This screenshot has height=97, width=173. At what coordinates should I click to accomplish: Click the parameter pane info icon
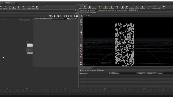coord(75,19)
